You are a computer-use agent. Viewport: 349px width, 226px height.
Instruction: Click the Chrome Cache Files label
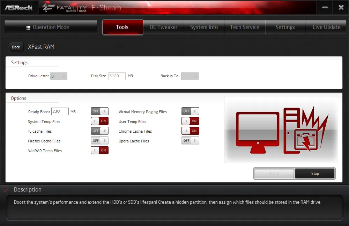[x=135, y=131]
